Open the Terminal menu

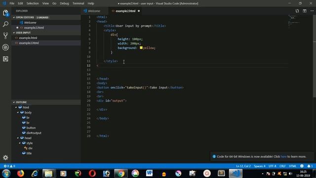(78, 3)
